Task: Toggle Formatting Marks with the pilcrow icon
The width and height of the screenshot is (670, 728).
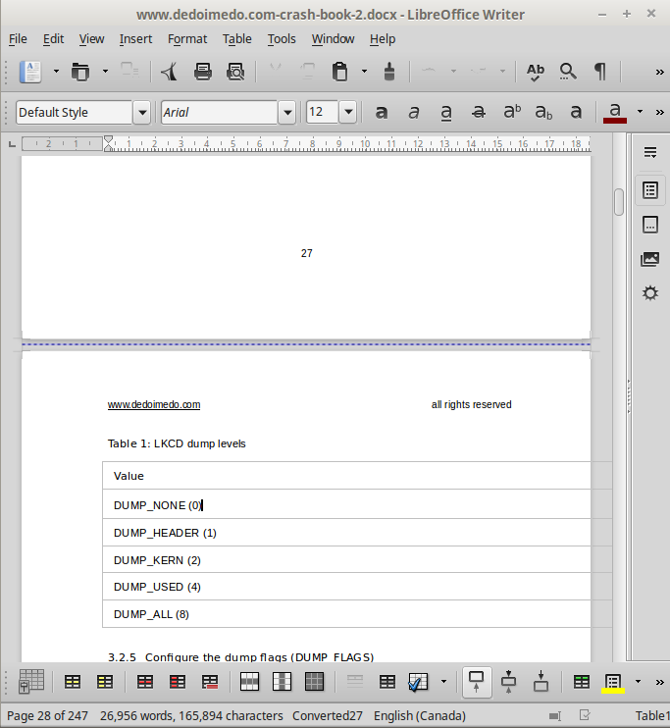Action: 600,72
